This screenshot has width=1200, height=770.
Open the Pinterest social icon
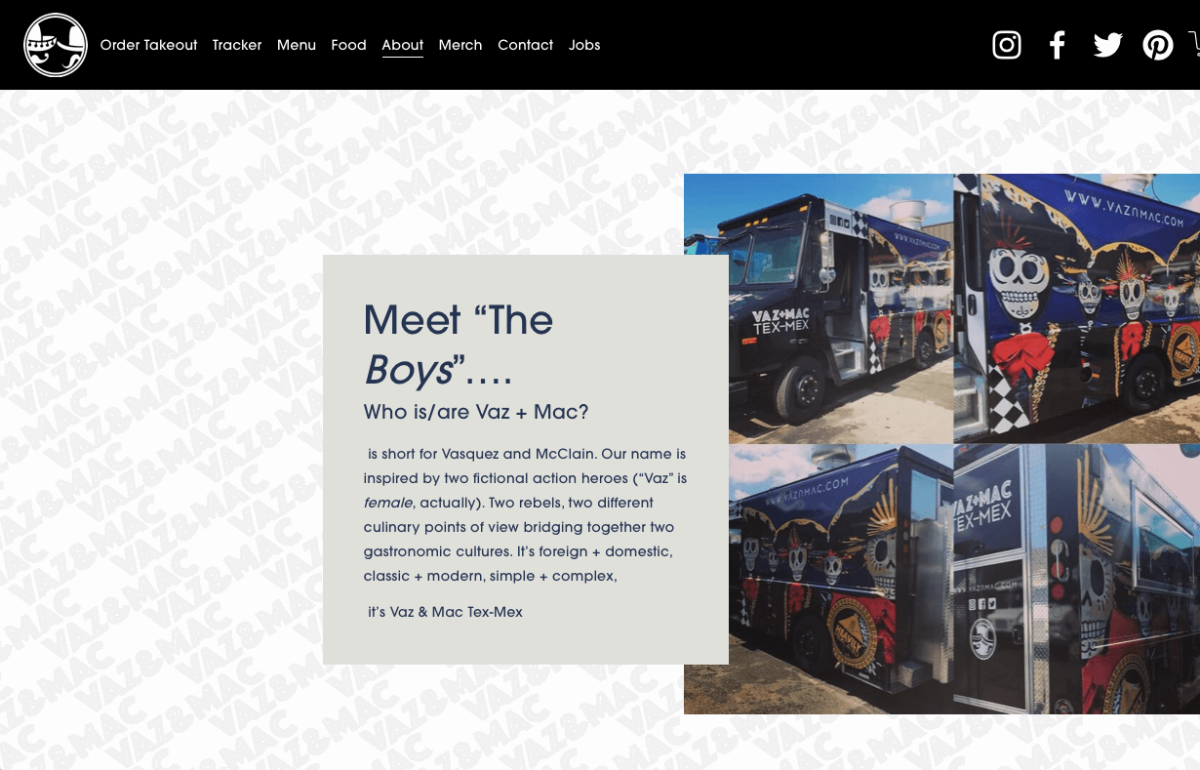(1158, 45)
